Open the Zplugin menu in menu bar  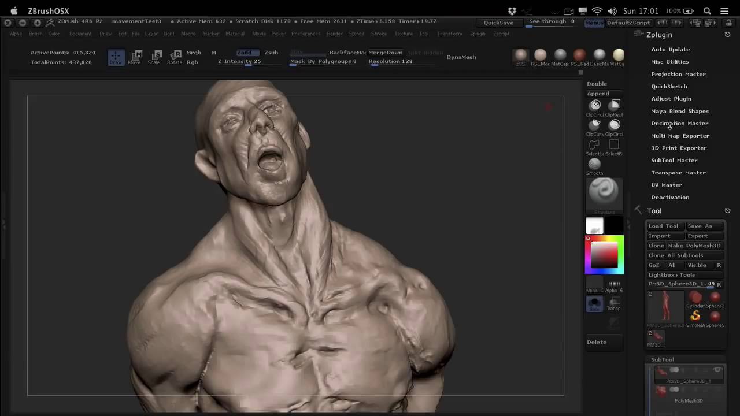point(478,34)
